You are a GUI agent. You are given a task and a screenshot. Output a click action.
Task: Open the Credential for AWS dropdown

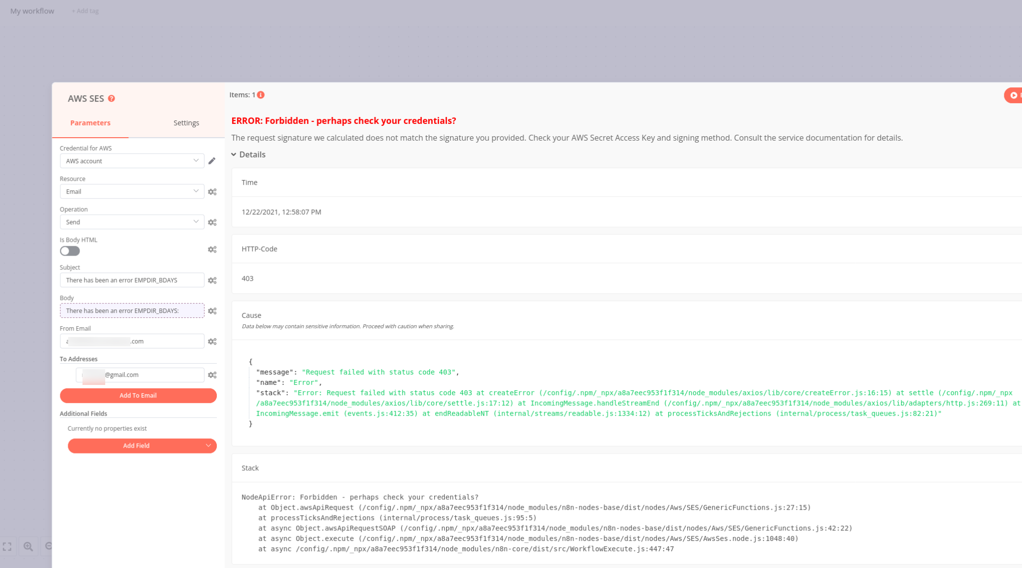131,160
